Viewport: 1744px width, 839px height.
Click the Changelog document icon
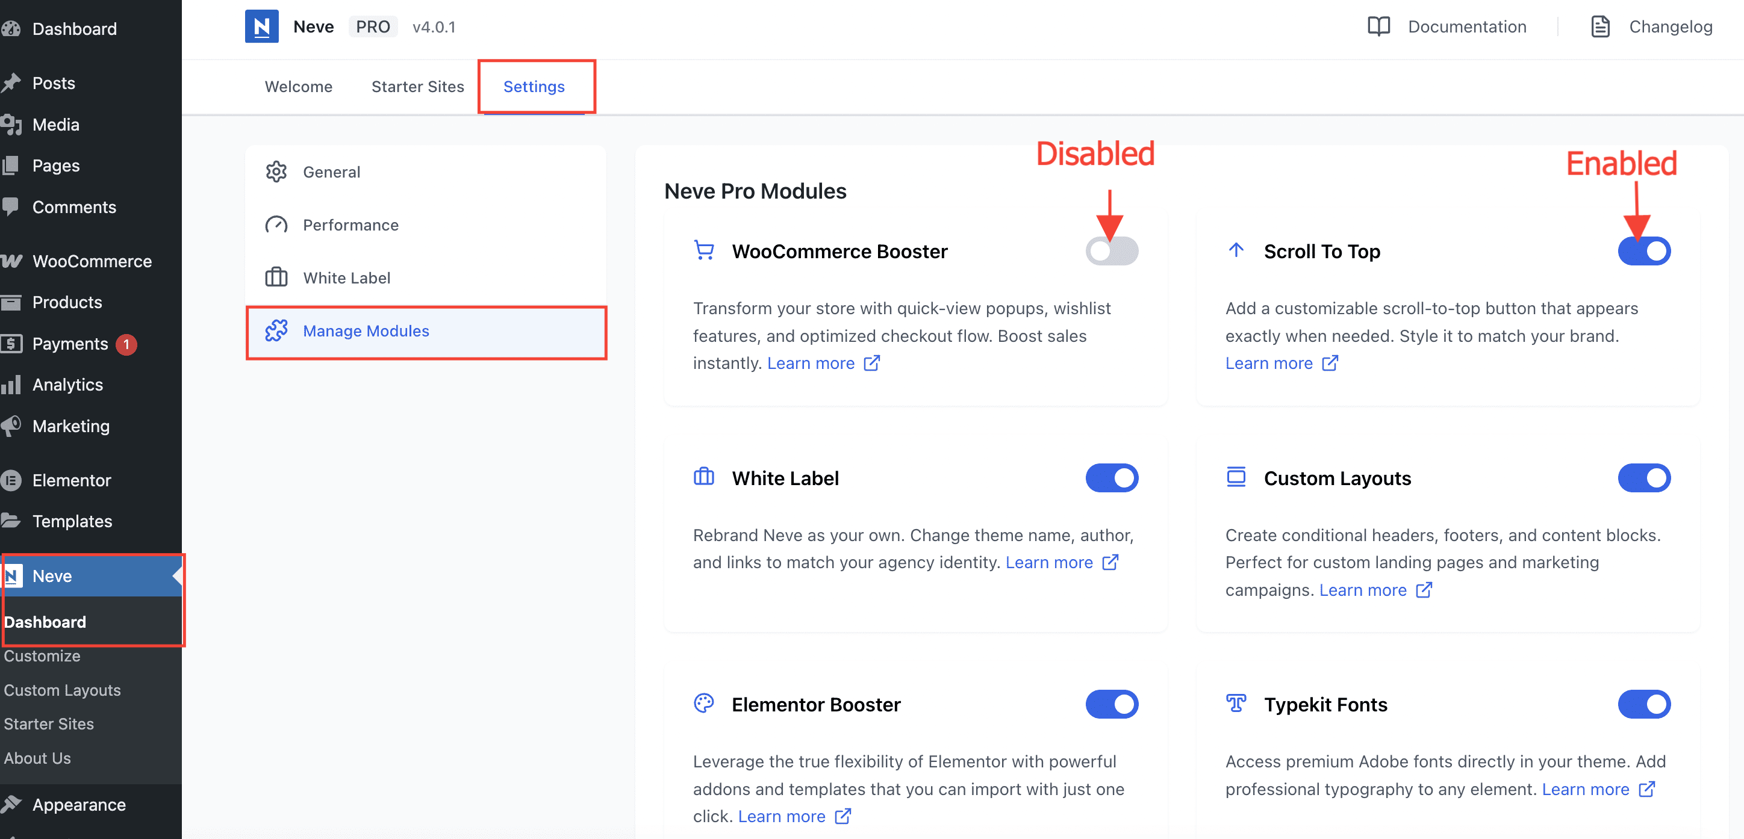coord(1600,26)
